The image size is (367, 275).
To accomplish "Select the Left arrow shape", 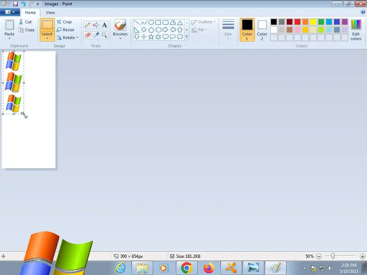I will tap(173, 30).
